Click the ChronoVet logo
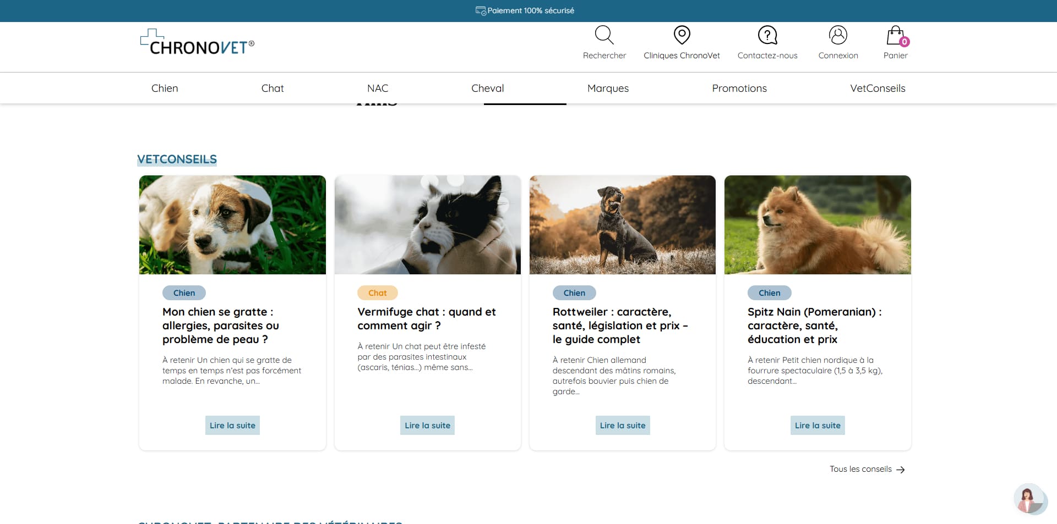The width and height of the screenshot is (1057, 524). click(197, 42)
